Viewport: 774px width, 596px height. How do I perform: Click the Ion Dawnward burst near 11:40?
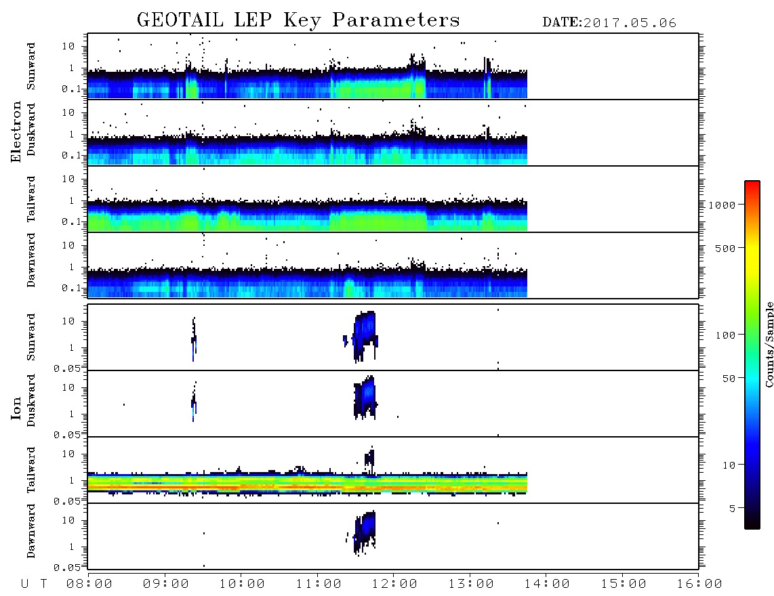coord(364,533)
